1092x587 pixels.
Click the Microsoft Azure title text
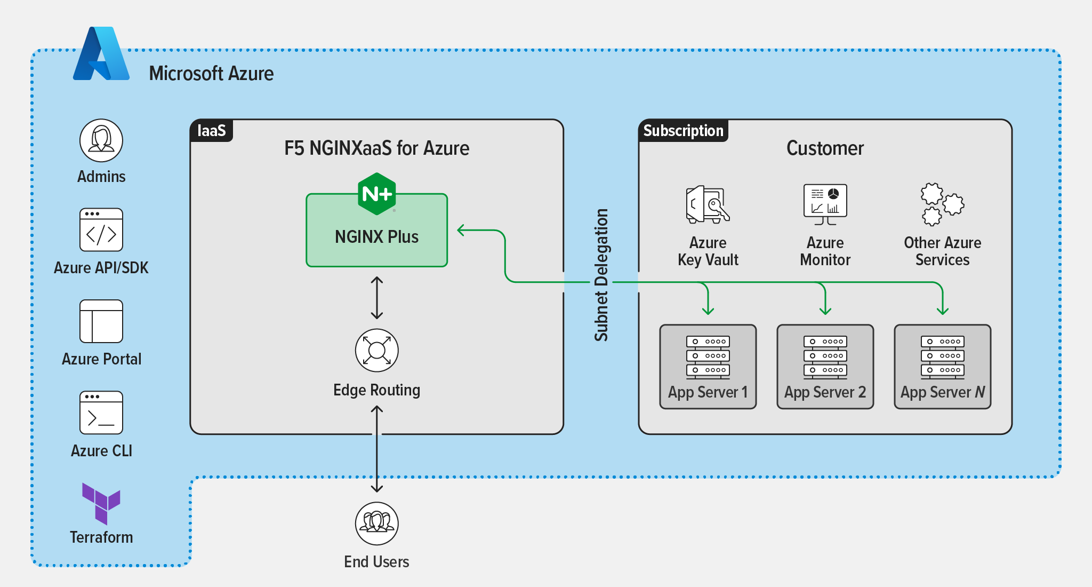[211, 74]
